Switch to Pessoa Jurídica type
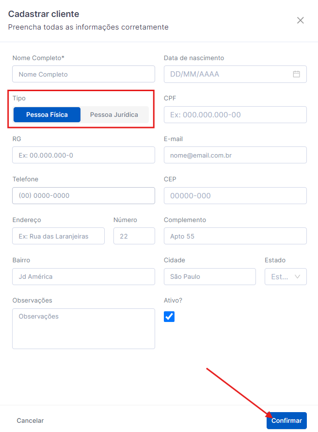Screen dimensions: 318x432 click(114, 115)
